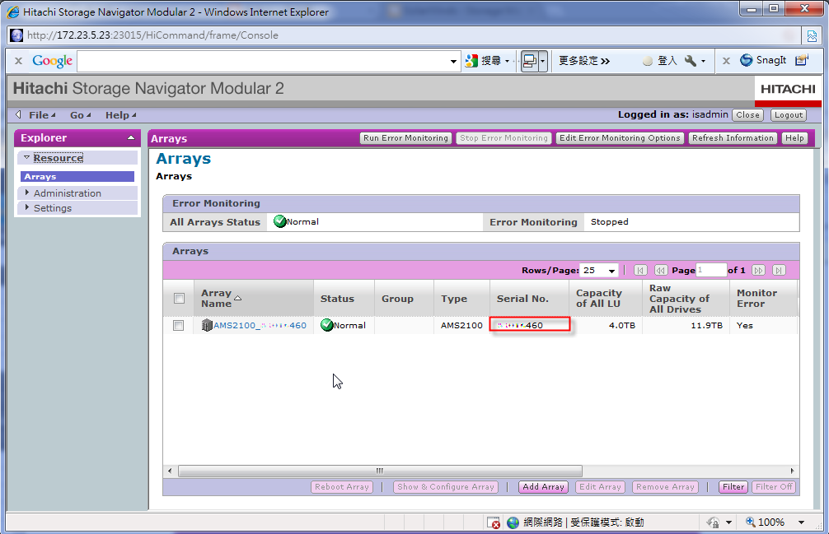This screenshot has width=829, height=534.
Task: Click the compatibility view icon in address bar
Action: point(812,36)
